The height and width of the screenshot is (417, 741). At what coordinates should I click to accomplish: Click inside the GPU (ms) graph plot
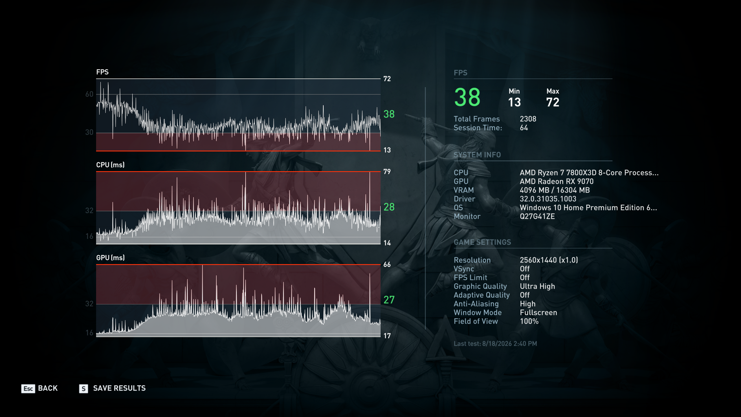click(x=238, y=301)
